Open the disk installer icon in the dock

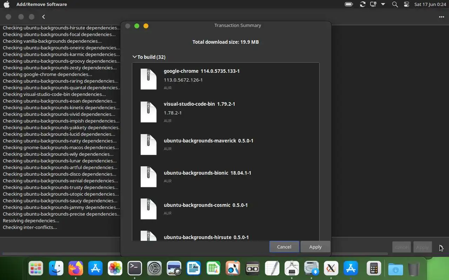(x=311, y=268)
